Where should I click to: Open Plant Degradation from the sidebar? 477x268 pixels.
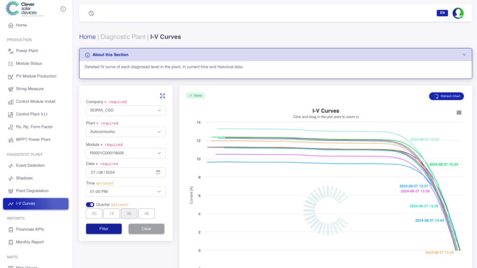(x=32, y=191)
